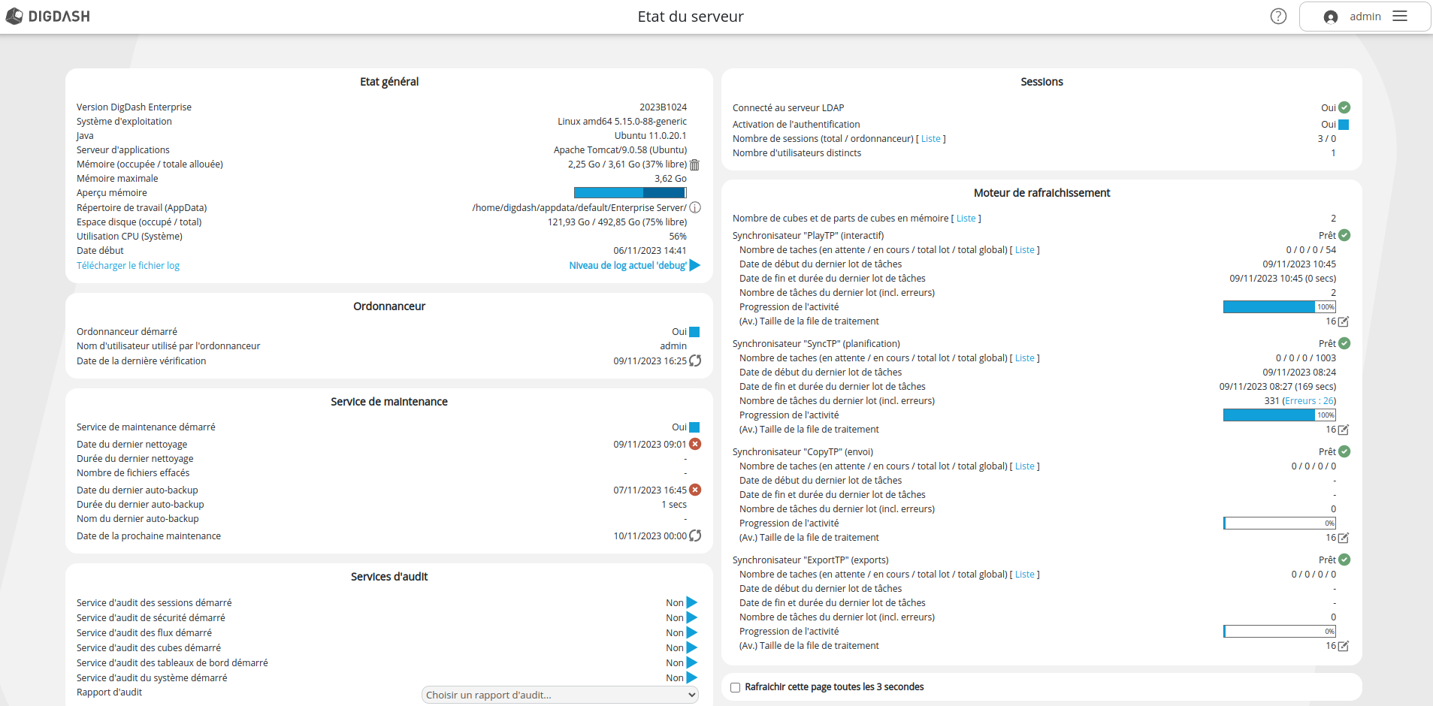The image size is (1433, 706).
Task: Click the admin user profile avatar
Action: 1331,17
